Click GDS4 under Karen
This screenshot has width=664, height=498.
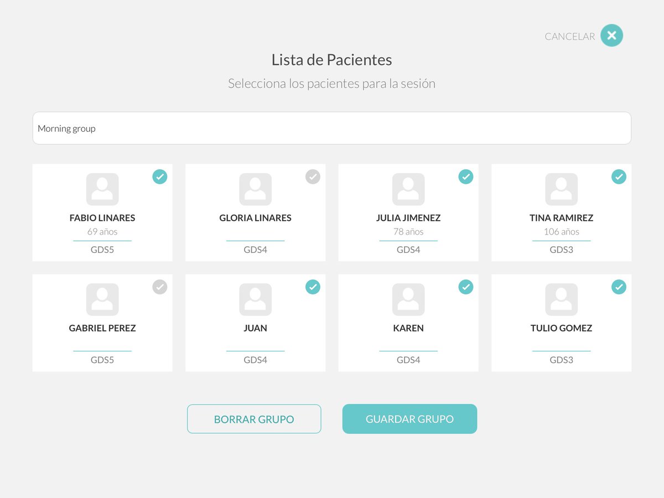click(408, 360)
